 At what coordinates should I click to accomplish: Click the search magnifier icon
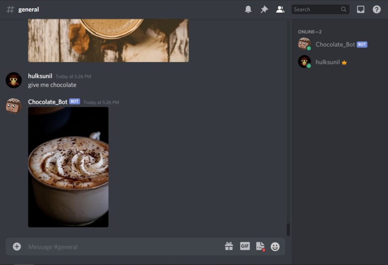(x=343, y=10)
